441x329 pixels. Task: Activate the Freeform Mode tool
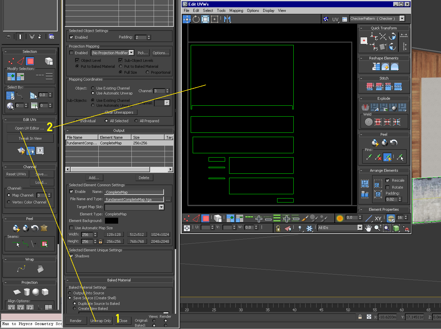pyautogui.click(x=215, y=19)
